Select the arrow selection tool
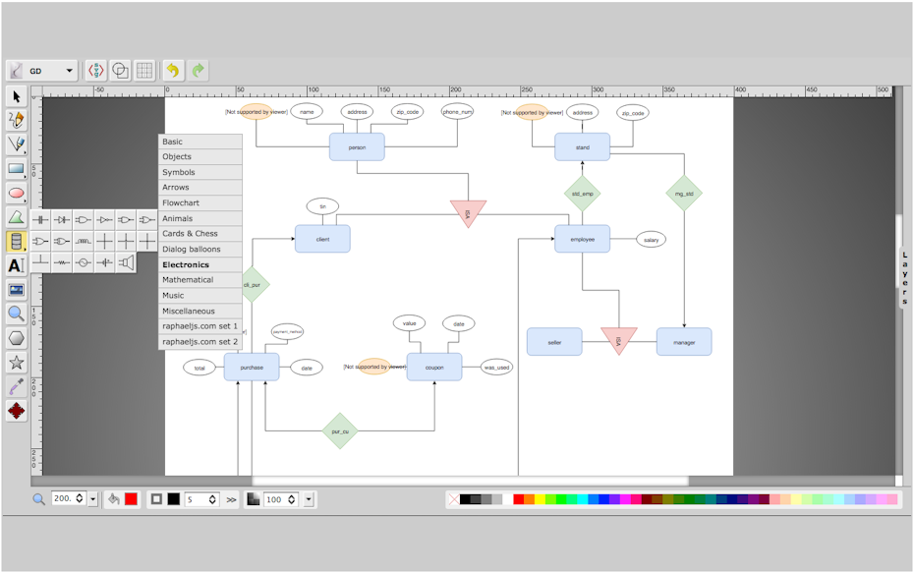The width and height of the screenshot is (914, 573). [15, 95]
